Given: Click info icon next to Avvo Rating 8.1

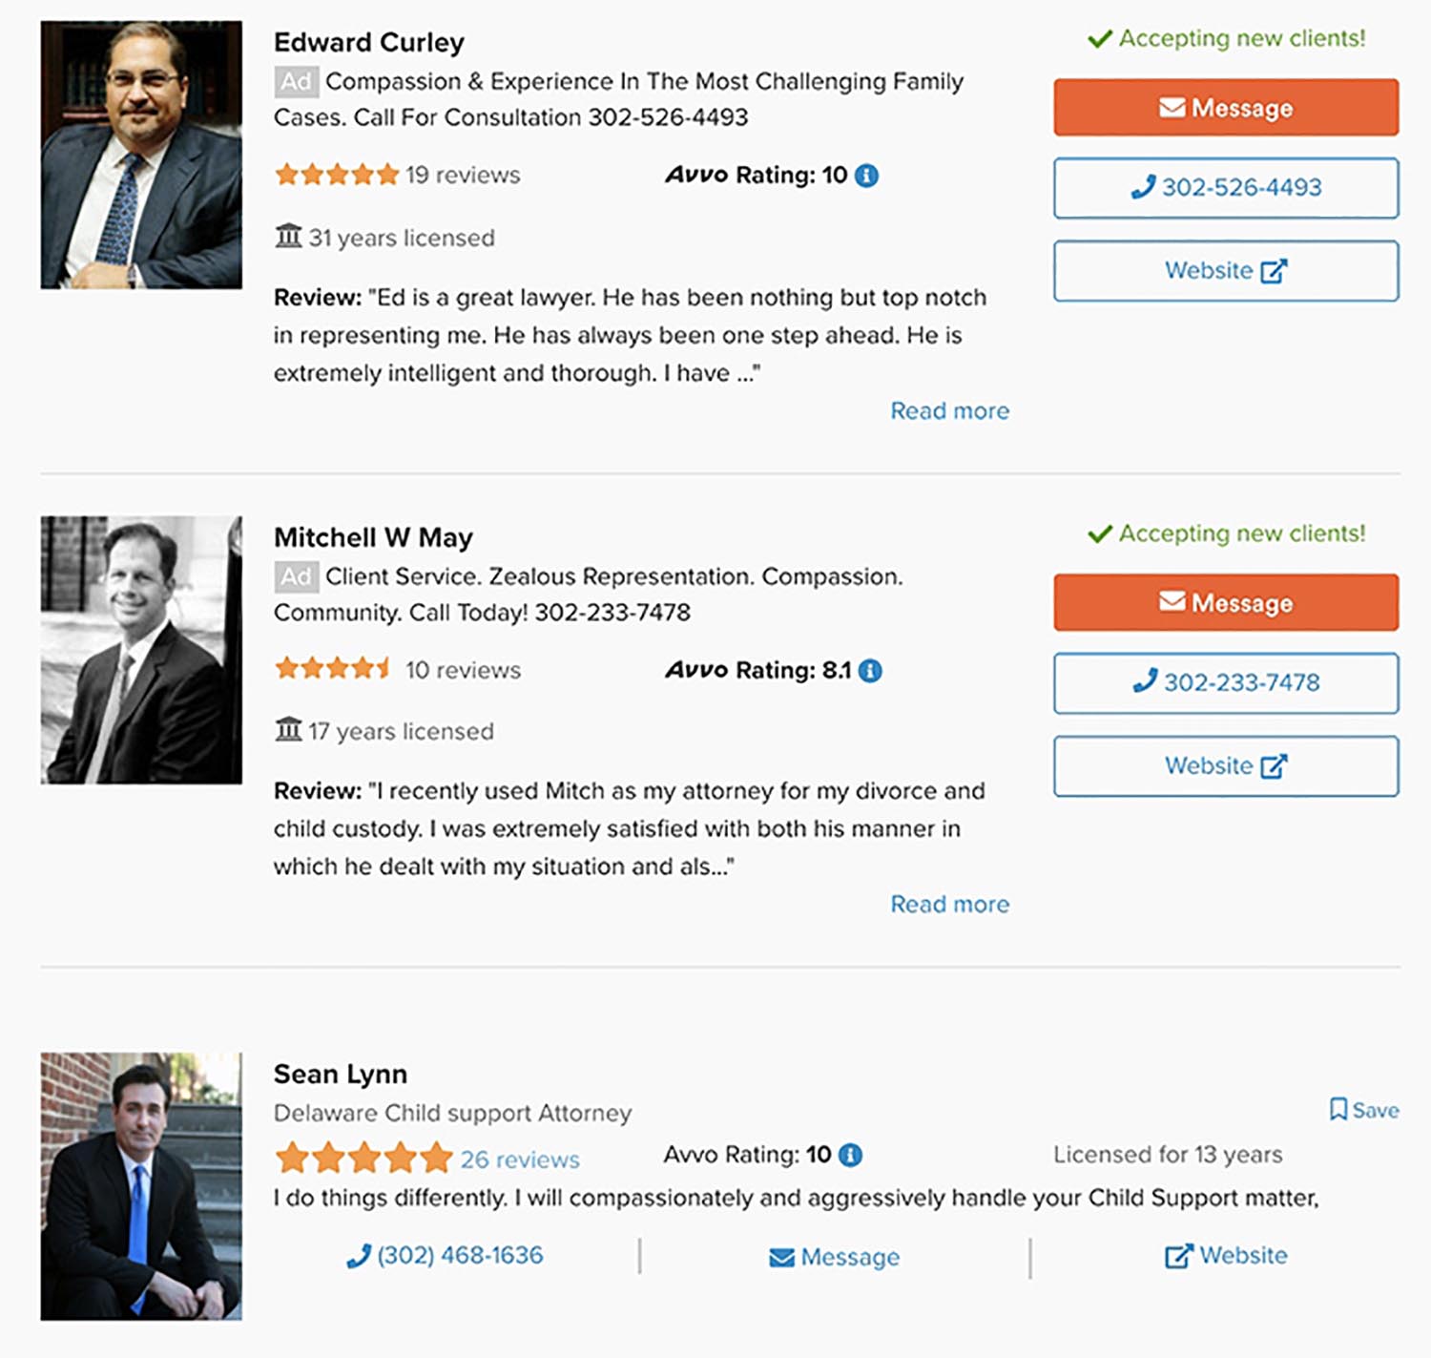Looking at the screenshot, I should [x=870, y=671].
